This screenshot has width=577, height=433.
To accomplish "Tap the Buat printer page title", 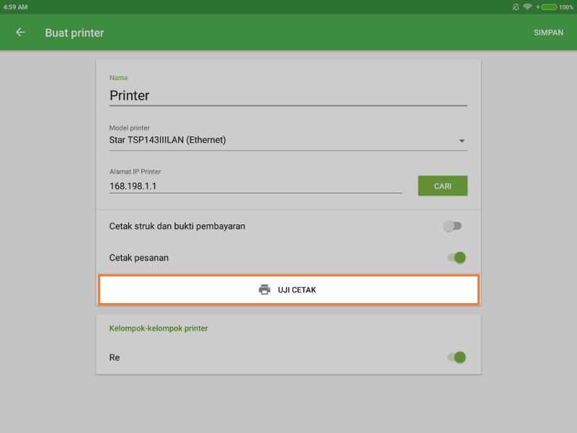I will coord(74,32).
